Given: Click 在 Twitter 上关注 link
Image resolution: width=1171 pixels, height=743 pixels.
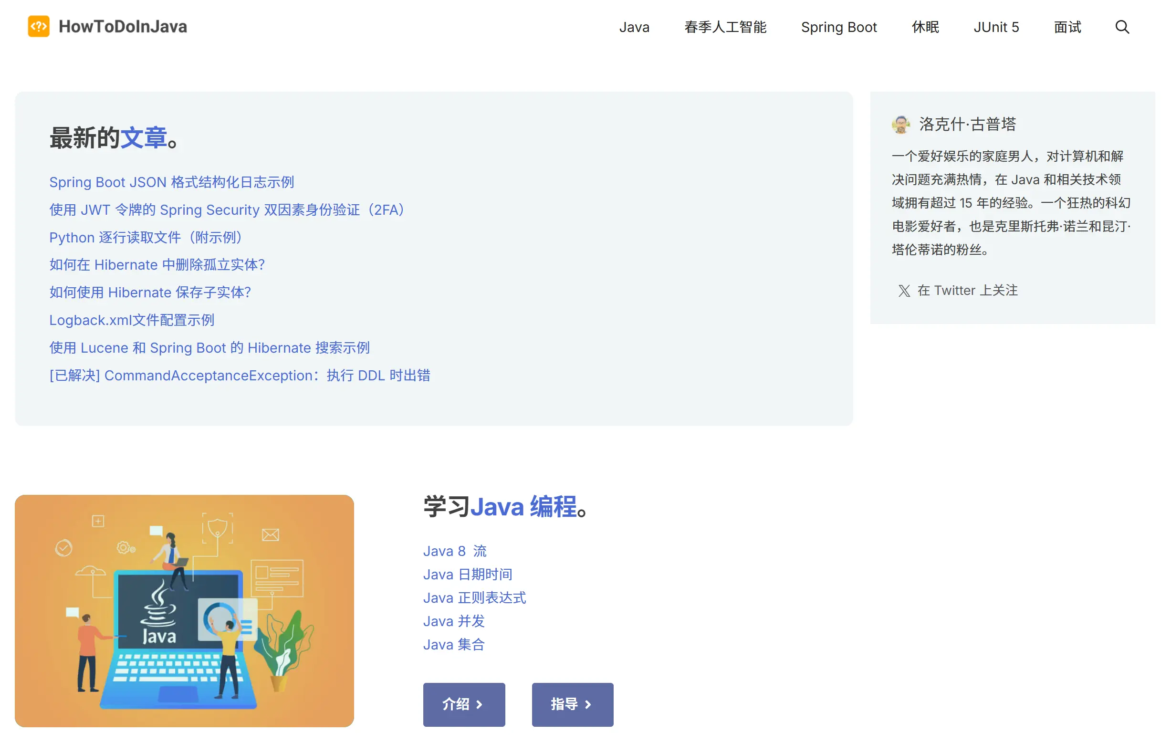Looking at the screenshot, I should point(967,291).
